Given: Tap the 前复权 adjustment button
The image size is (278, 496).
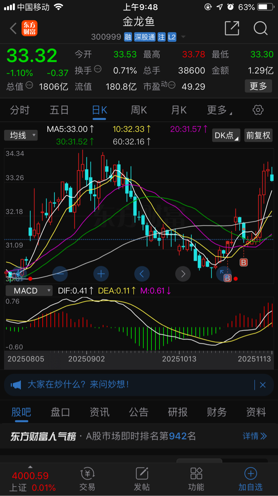Looking at the screenshot, I should tap(258, 135).
